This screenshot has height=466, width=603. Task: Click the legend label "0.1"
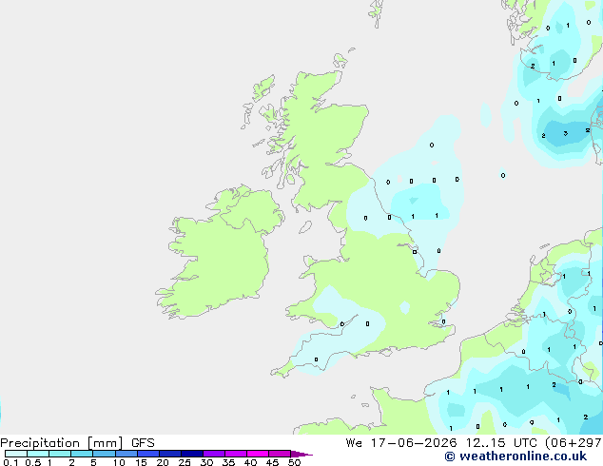tap(10, 462)
